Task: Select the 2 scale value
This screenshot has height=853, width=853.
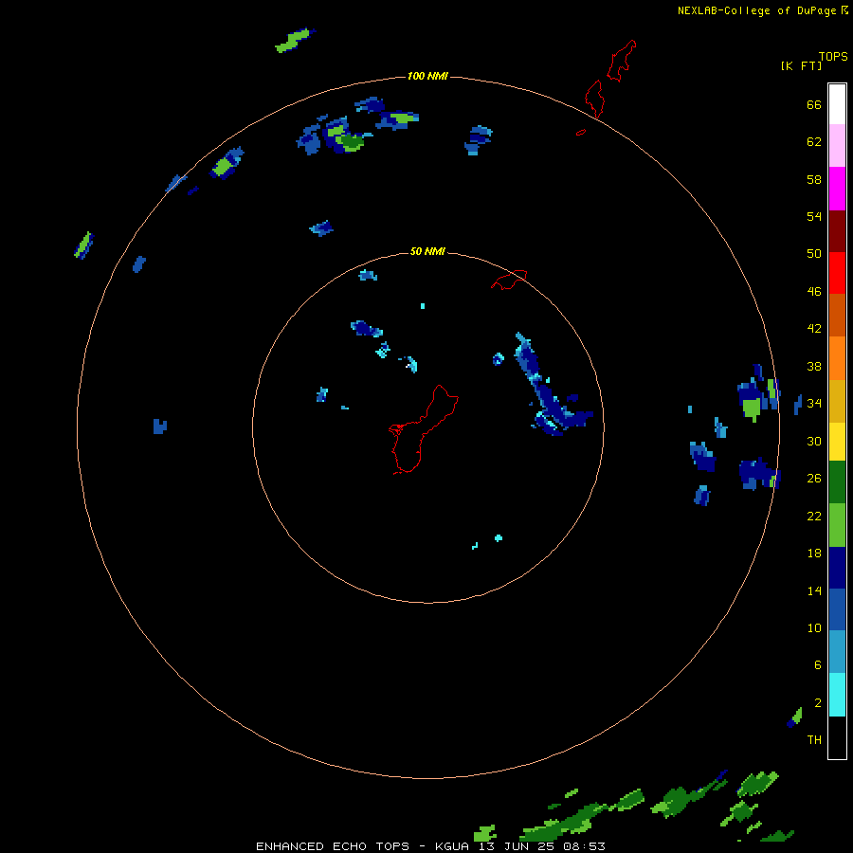Action: [817, 703]
